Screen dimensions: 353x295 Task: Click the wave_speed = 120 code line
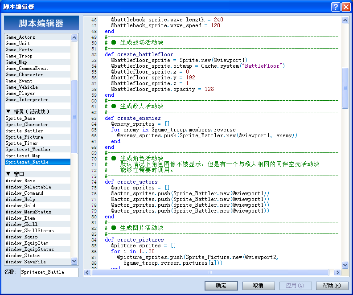tap(165, 25)
